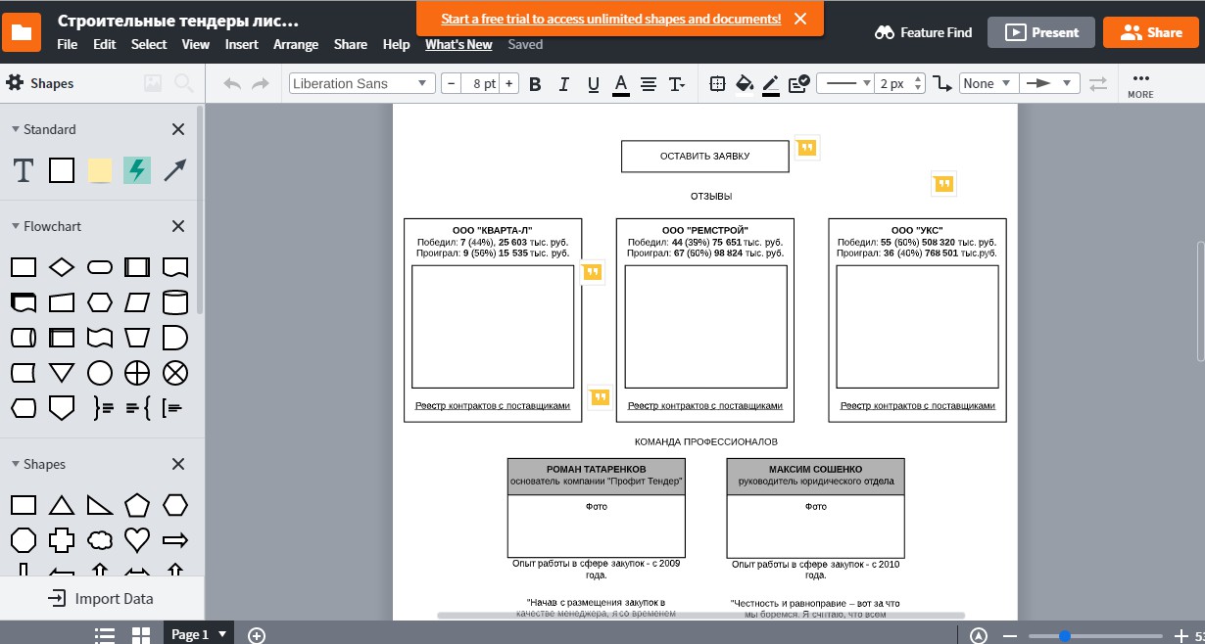This screenshot has width=1205, height=644.
Task: Open the Select menu
Action: point(149,44)
